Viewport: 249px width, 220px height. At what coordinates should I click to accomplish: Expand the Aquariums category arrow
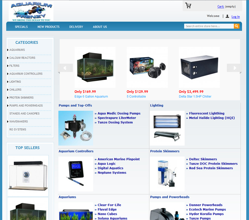tap(8, 50)
